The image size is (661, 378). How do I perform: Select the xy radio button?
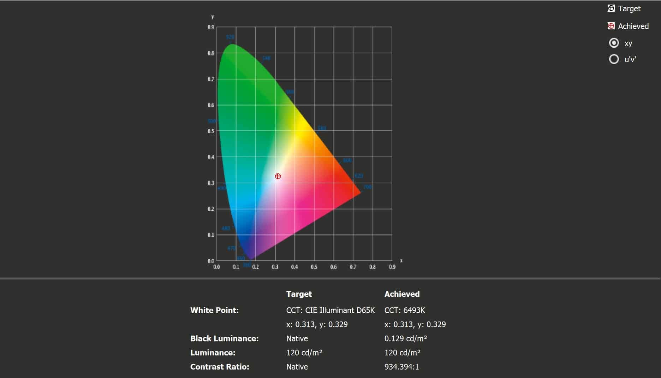[x=614, y=43]
